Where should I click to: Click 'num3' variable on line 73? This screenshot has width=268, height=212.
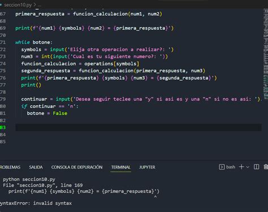tap(27, 57)
